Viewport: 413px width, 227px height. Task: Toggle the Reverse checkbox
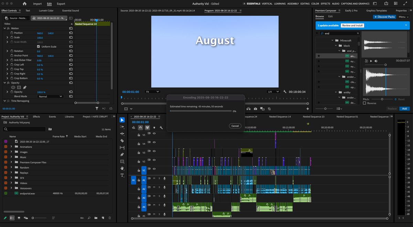[x=365, y=103]
